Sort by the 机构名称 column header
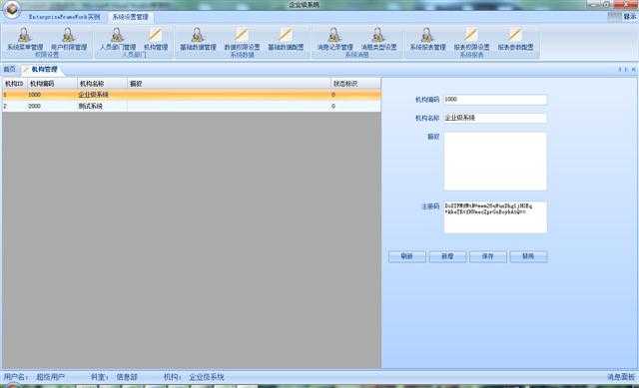639x388 pixels. click(x=102, y=84)
